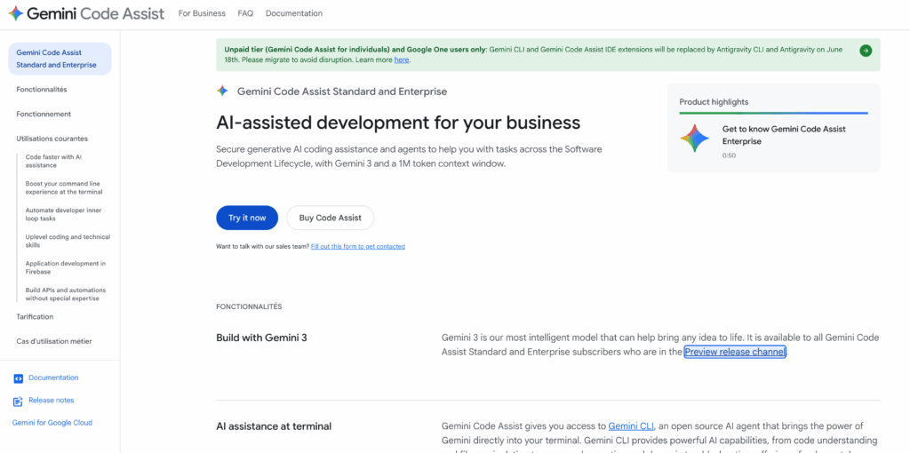The image size is (910, 453).
Task: Open the For Business nav item
Action: click(x=202, y=13)
